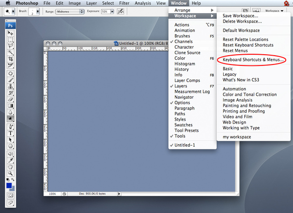Viewport: 293px width, 213px height.
Task: Select the Clone Stamp tool
Action: coord(10,86)
